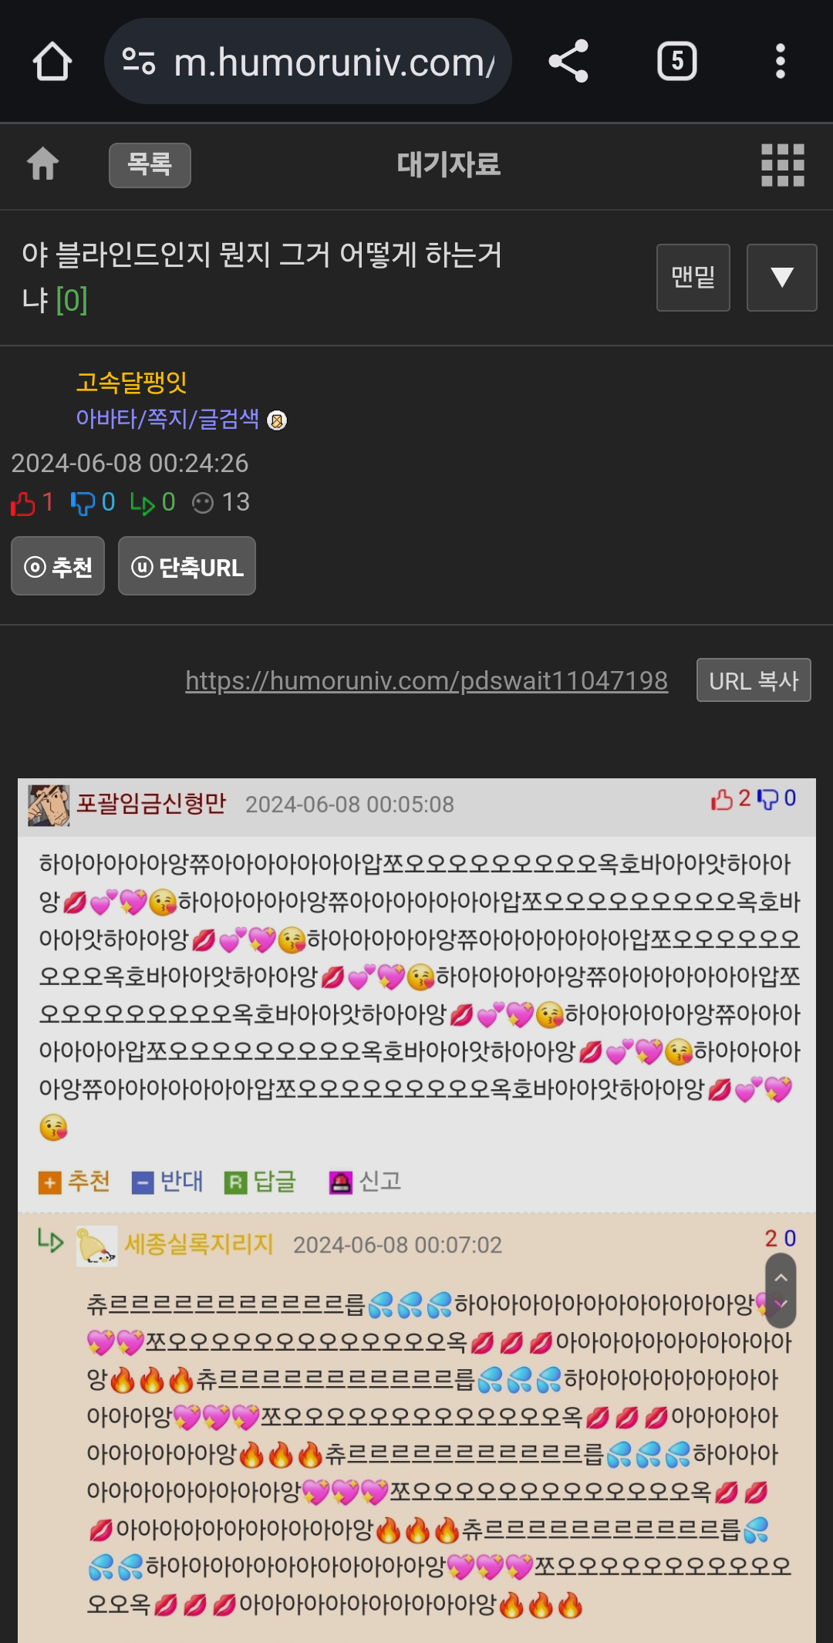Jump to the bottom with the 맨밑 button
Screen dimensions: 833x1643
pyautogui.click(x=693, y=278)
